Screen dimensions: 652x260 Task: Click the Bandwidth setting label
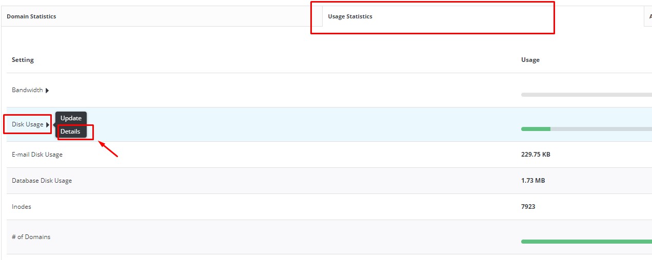click(x=27, y=90)
